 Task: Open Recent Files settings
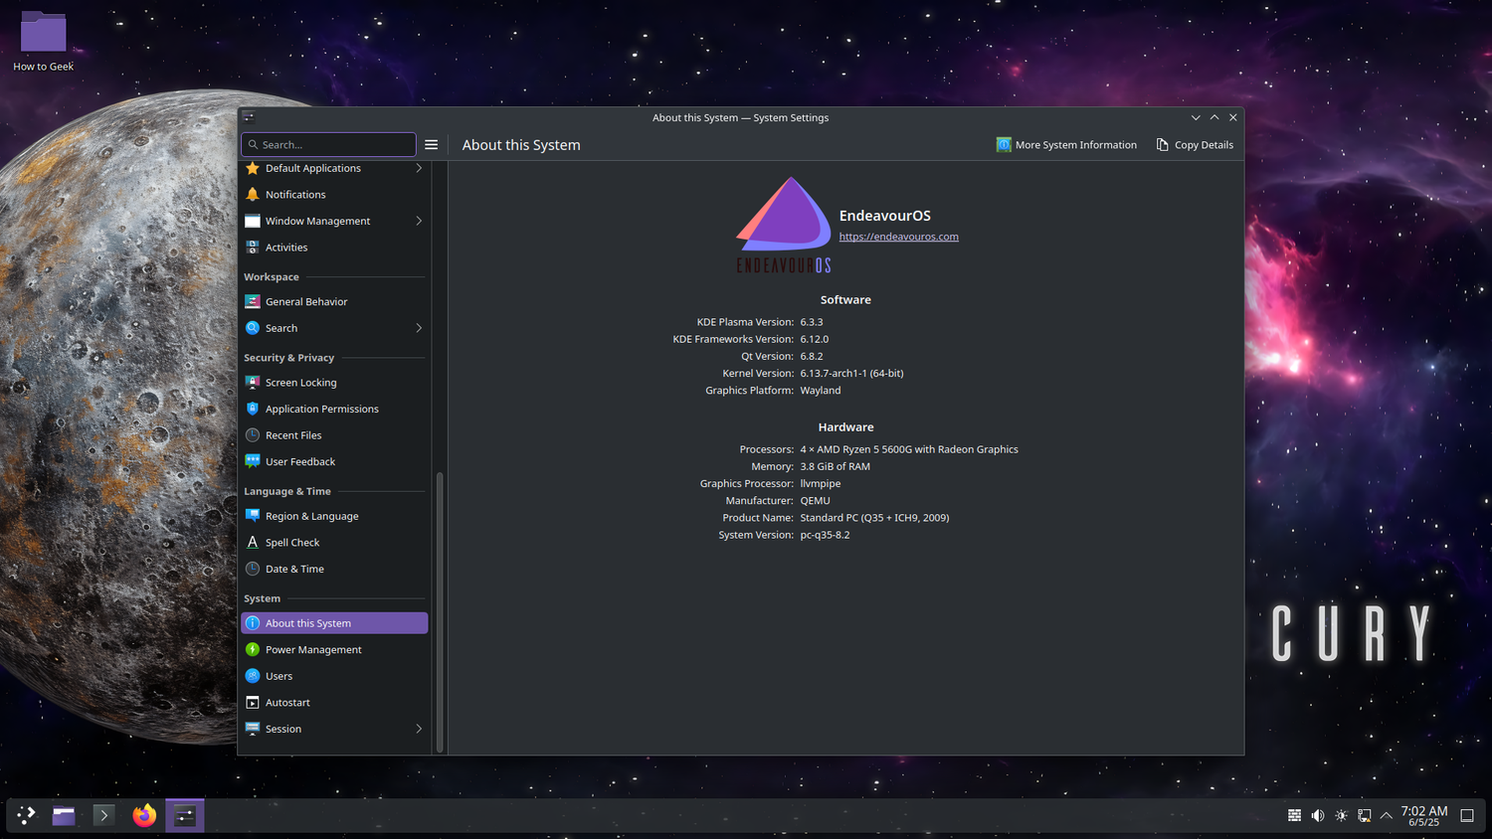[334, 435]
